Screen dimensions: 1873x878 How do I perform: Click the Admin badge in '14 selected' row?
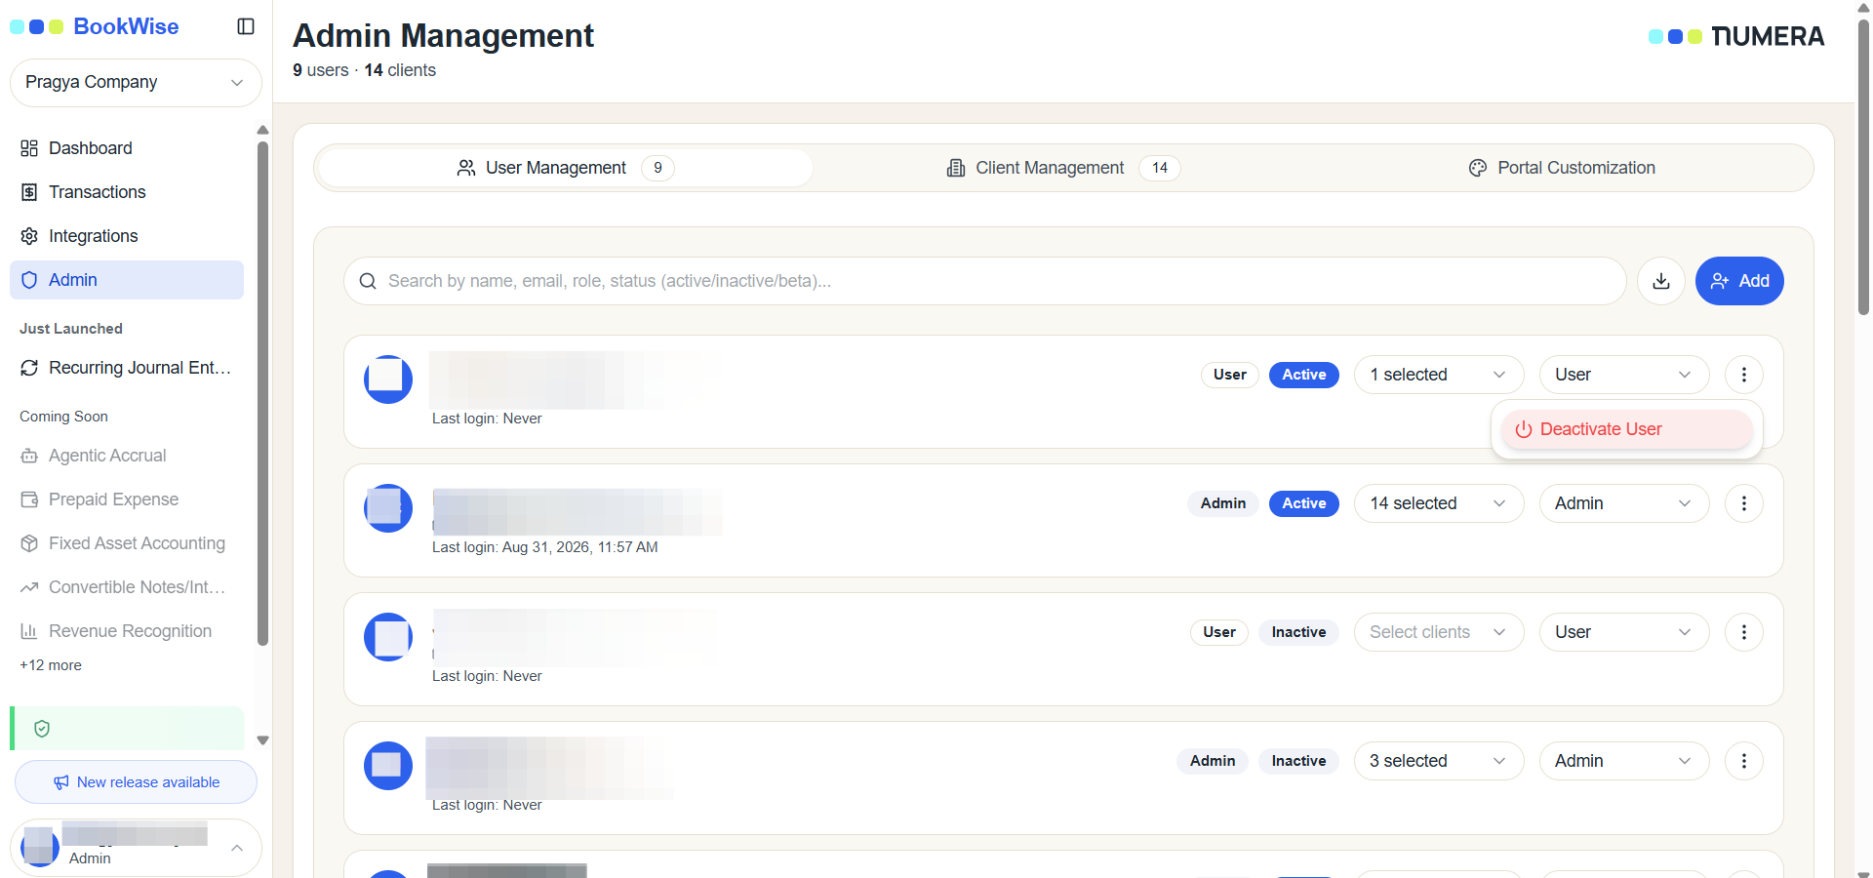click(x=1223, y=503)
